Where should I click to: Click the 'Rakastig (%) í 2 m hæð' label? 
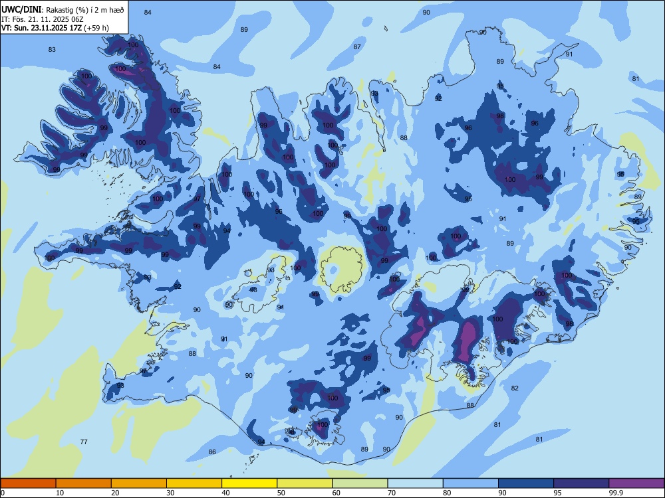(85, 10)
